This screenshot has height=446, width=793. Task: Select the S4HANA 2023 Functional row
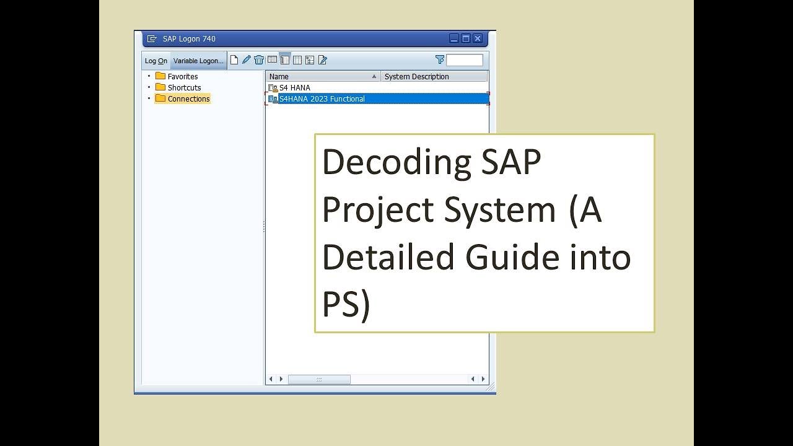(x=377, y=98)
